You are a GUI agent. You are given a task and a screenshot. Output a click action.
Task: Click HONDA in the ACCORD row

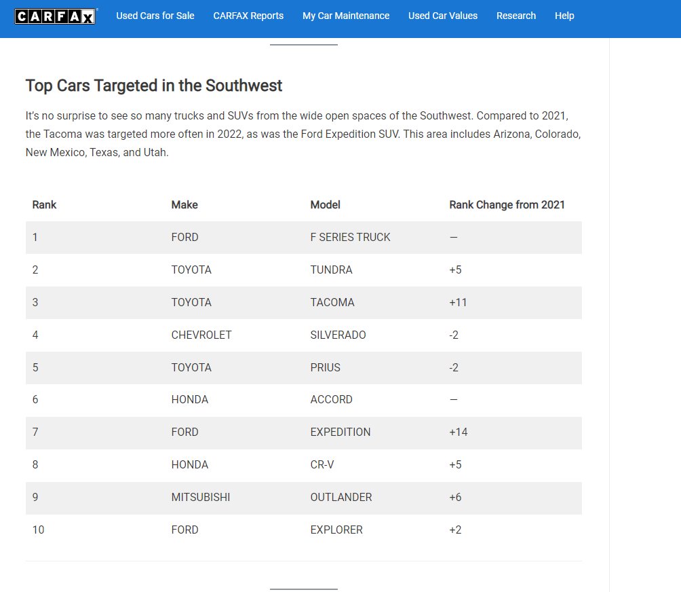coord(190,399)
